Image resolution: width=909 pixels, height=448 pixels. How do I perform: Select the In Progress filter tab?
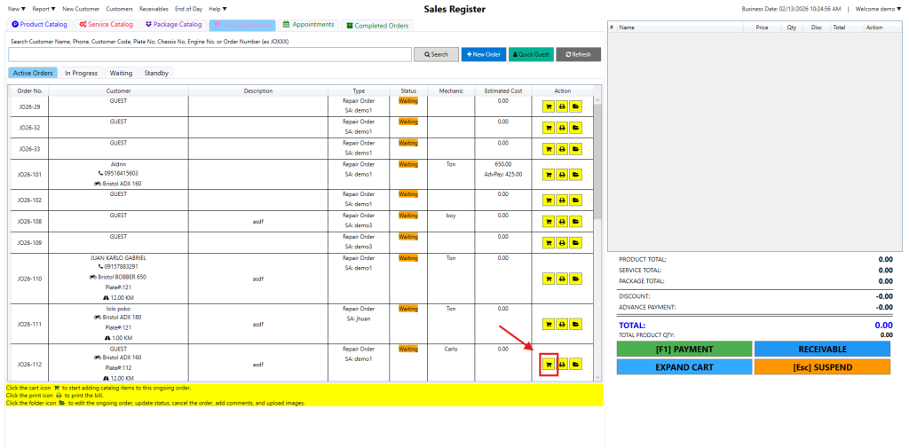pyautogui.click(x=81, y=73)
